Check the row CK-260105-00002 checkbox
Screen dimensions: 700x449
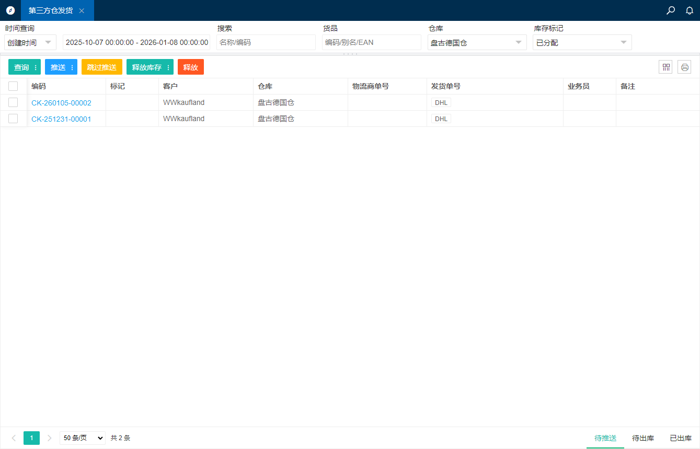click(13, 102)
